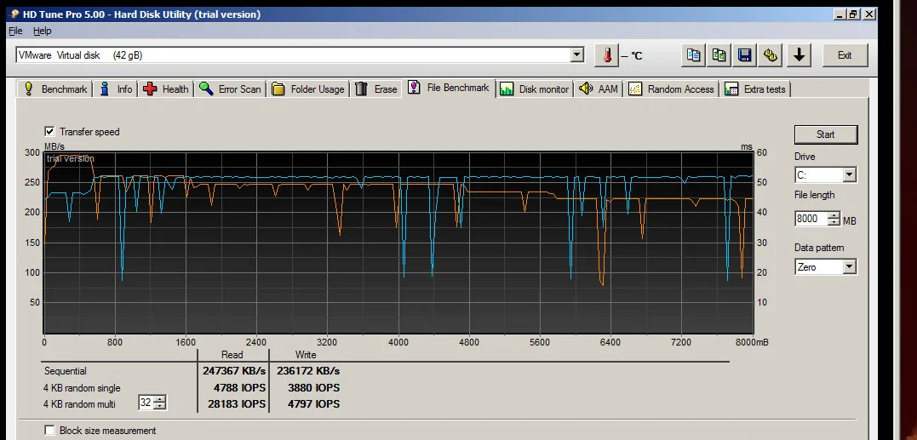Open the Random Access tab
This screenshot has height=440, width=917.
(672, 89)
